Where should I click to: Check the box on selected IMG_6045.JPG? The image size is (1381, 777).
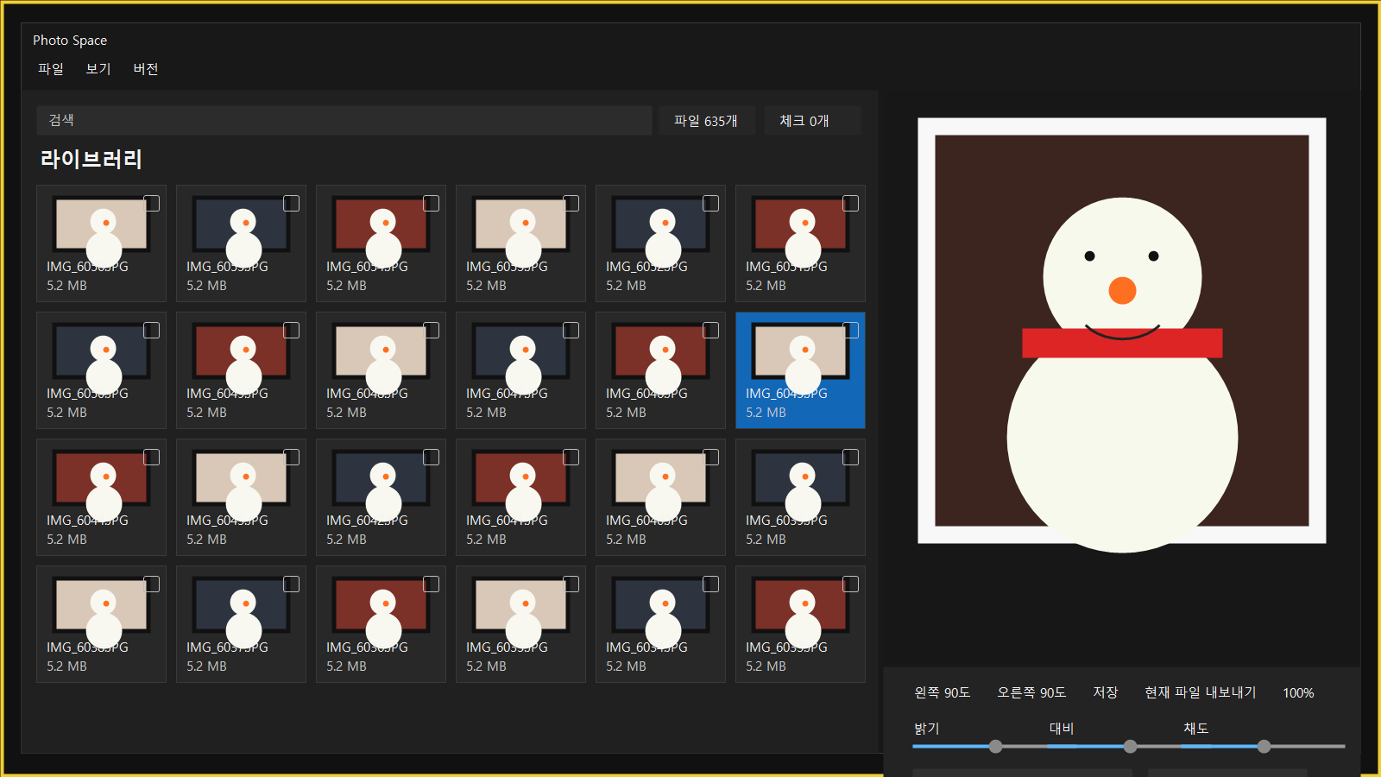(x=851, y=331)
